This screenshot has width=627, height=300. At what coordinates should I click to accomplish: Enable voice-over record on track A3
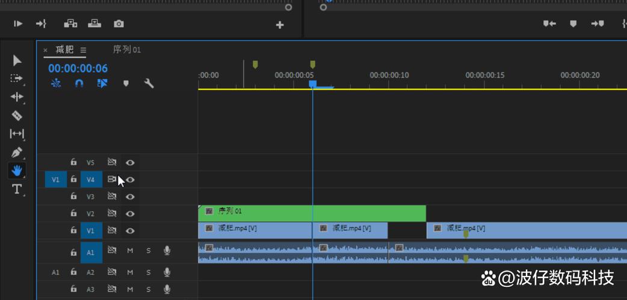point(167,289)
